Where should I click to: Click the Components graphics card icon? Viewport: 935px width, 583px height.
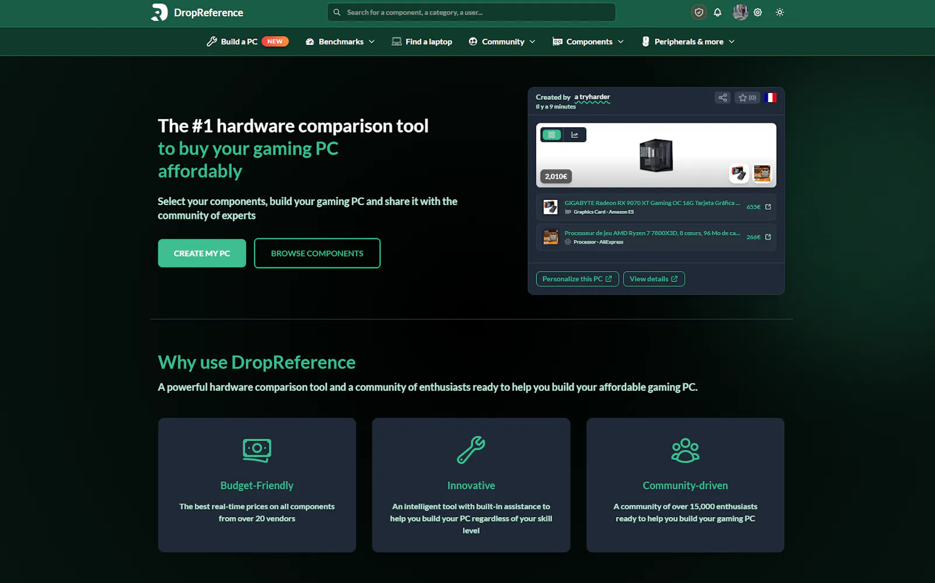[557, 41]
